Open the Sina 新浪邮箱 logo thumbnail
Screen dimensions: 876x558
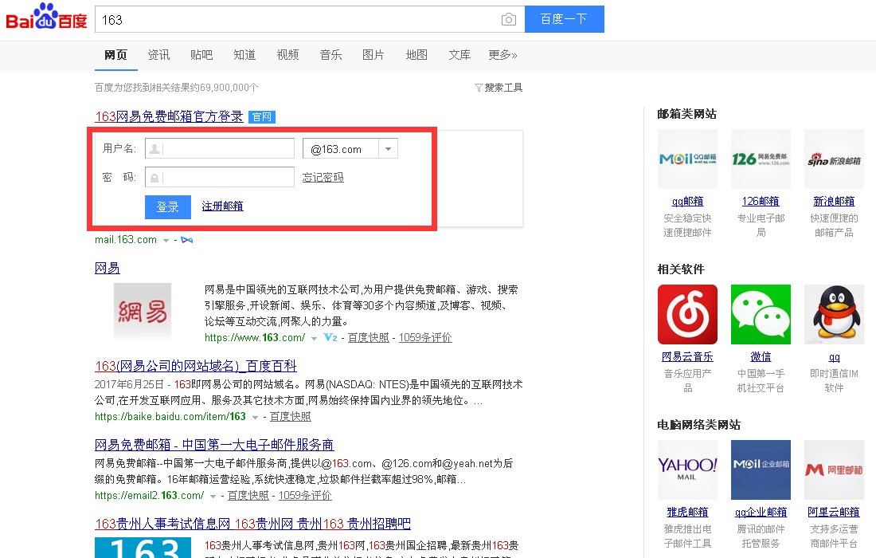pyautogui.click(x=834, y=159)
